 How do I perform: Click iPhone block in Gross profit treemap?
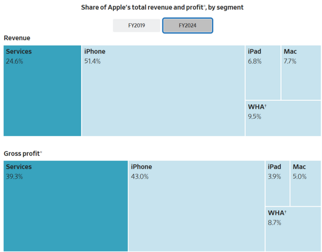click(196, 206)
